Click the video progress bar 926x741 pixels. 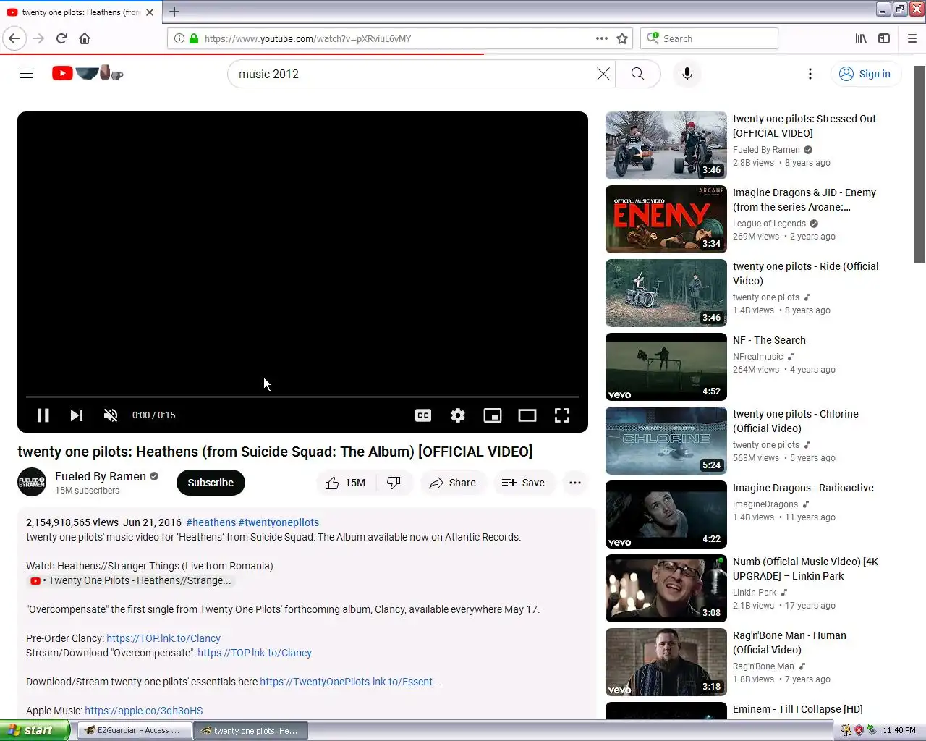(x=302, y=397)
